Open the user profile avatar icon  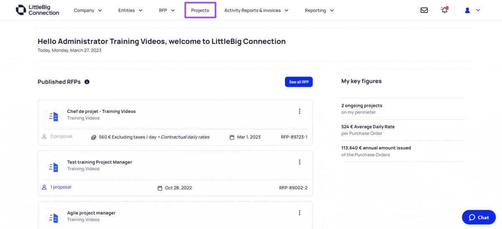(467, 10)
